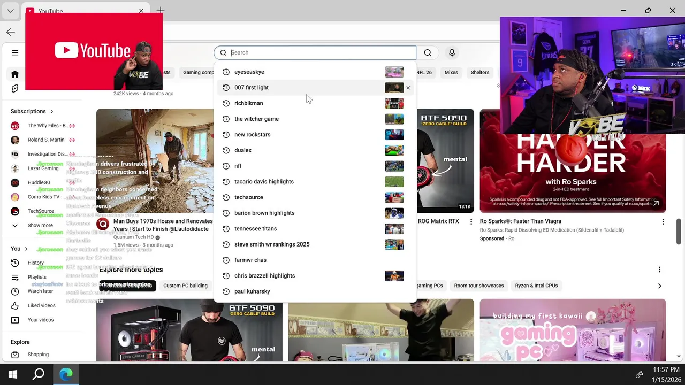685x385 pixels.
Task: Open Man Buys 1970s House video thumbnail
Action: tap(155, 160)
